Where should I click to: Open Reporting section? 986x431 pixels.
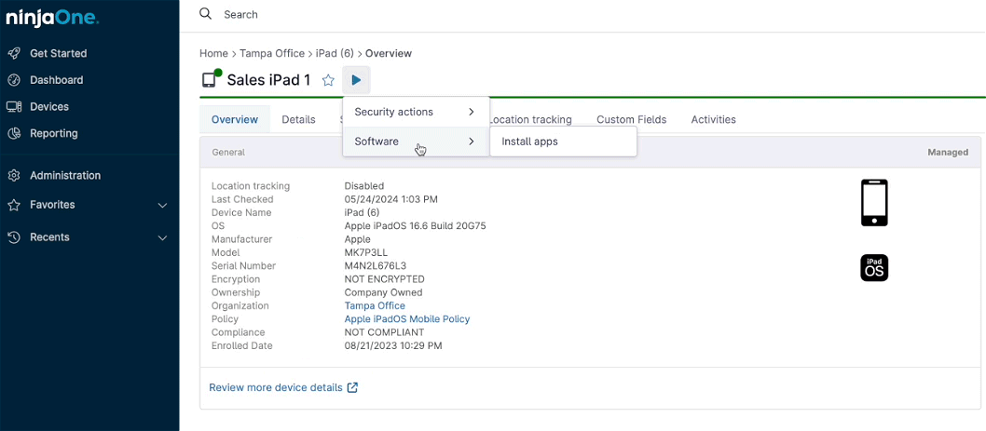(54, 133)
